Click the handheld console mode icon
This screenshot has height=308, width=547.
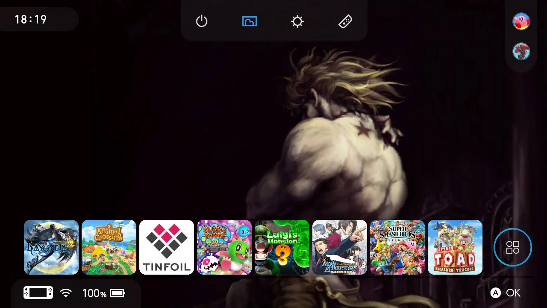(38, 293)
